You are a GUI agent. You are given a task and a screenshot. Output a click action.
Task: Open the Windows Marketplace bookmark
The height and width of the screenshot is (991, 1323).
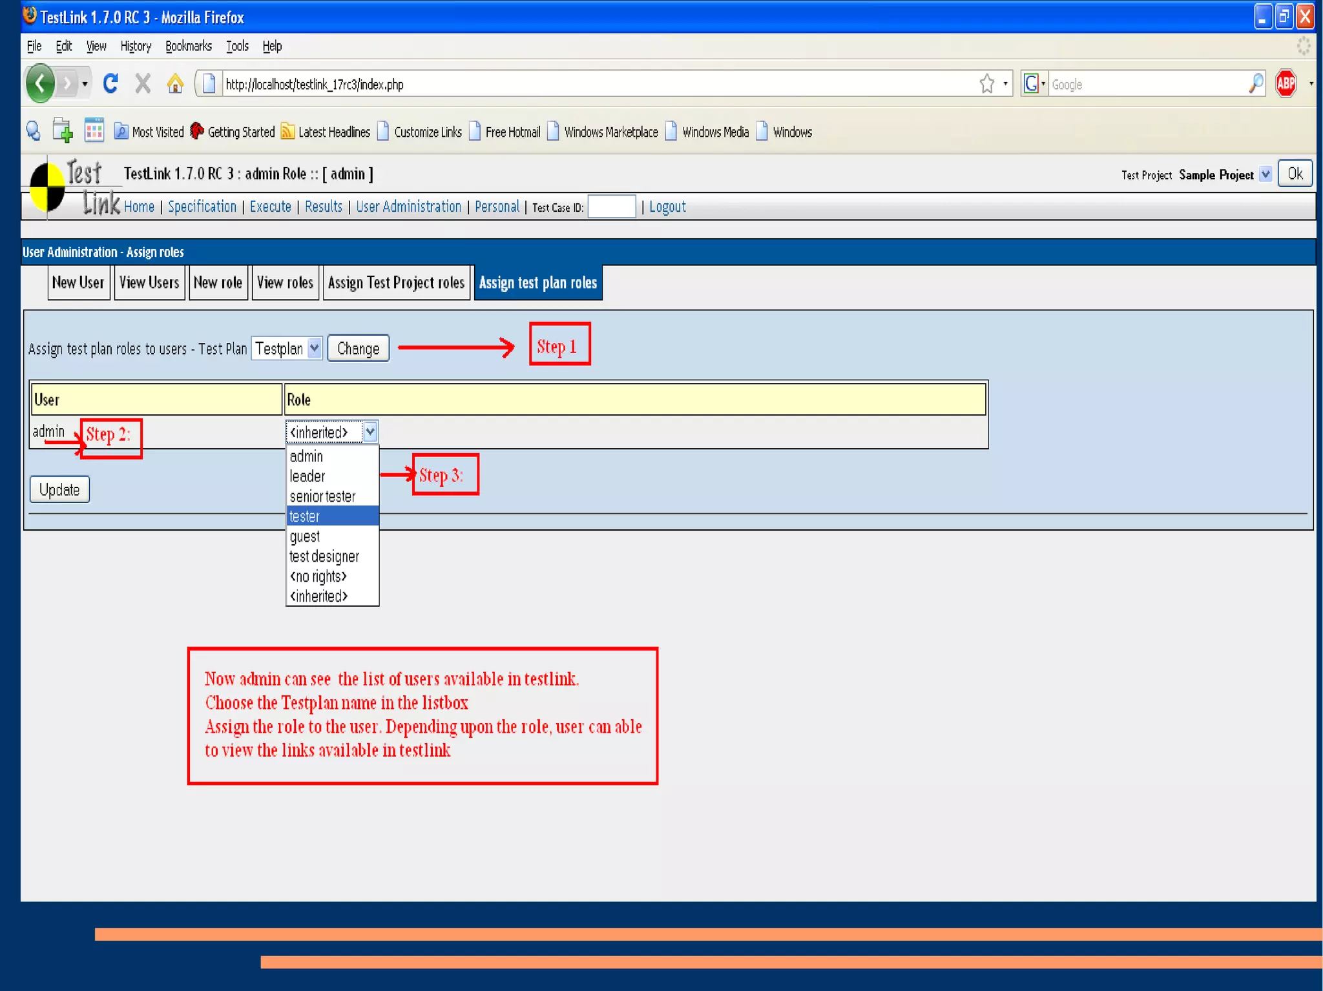coord(603,132)
